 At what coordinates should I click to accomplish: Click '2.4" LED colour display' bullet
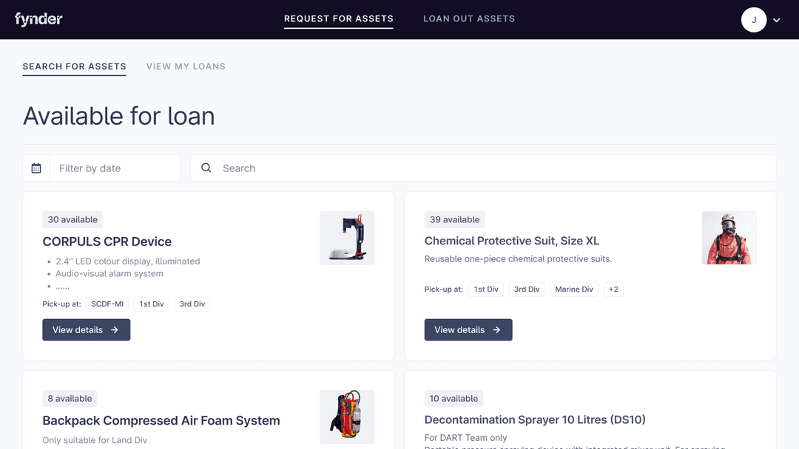[128, 261]
